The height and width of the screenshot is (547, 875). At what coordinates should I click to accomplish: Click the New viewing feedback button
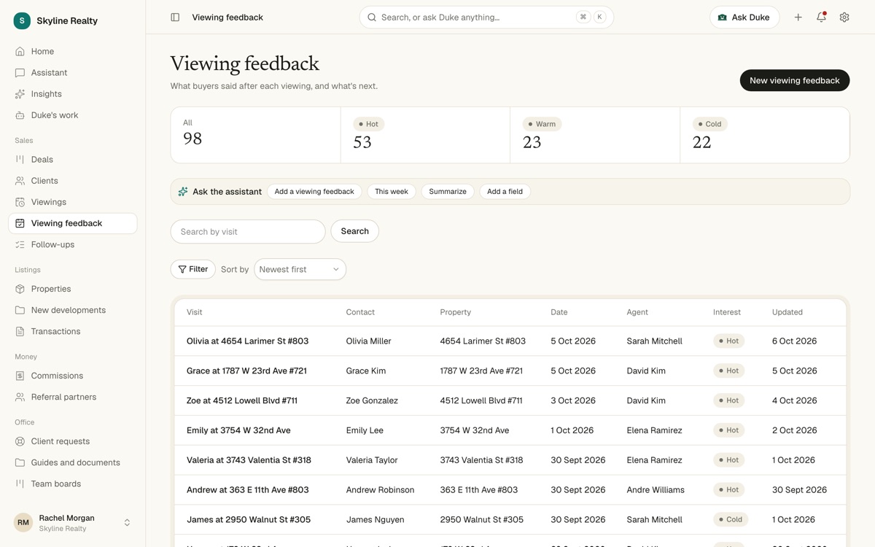(795, 80)
